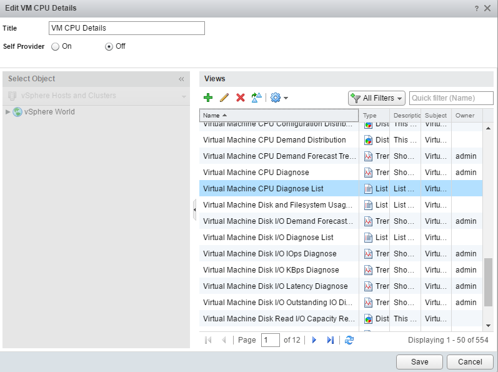Click the Quick filter name field
Viewport: 498px width, 372px height.
[x=451, y=98]
